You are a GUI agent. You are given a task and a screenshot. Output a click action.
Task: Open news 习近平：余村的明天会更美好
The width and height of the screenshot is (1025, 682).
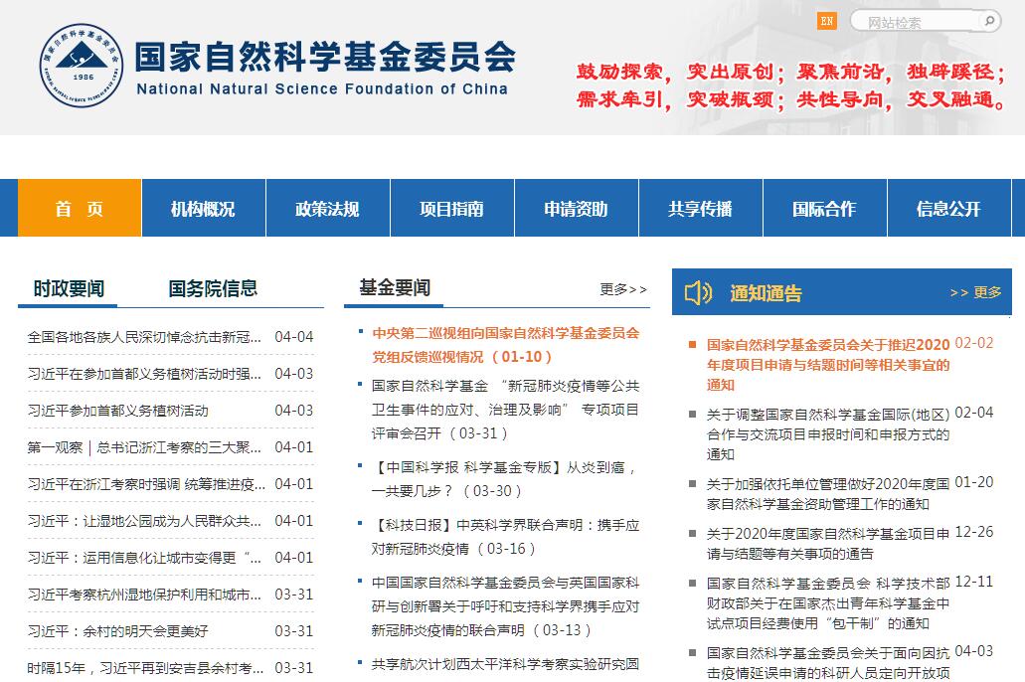tap(117, 631)
